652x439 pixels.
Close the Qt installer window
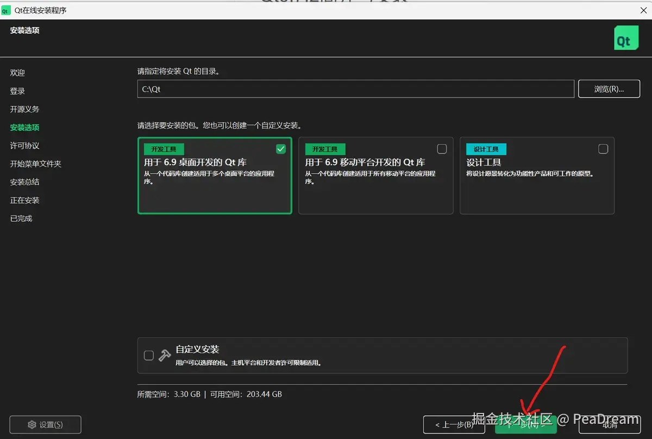[643, 10]
